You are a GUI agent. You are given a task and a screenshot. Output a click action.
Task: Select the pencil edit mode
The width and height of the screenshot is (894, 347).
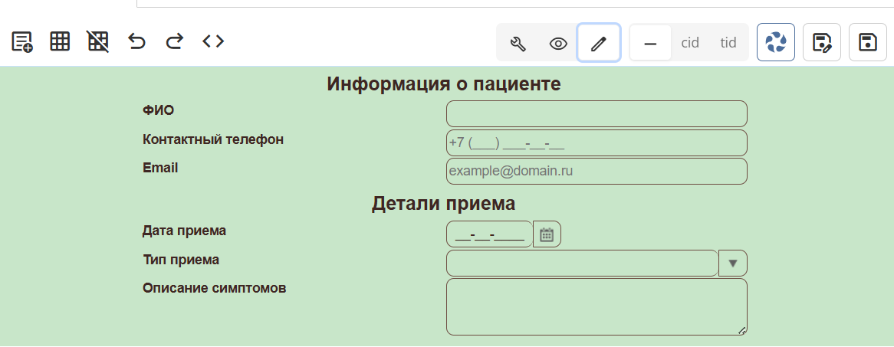598,43
